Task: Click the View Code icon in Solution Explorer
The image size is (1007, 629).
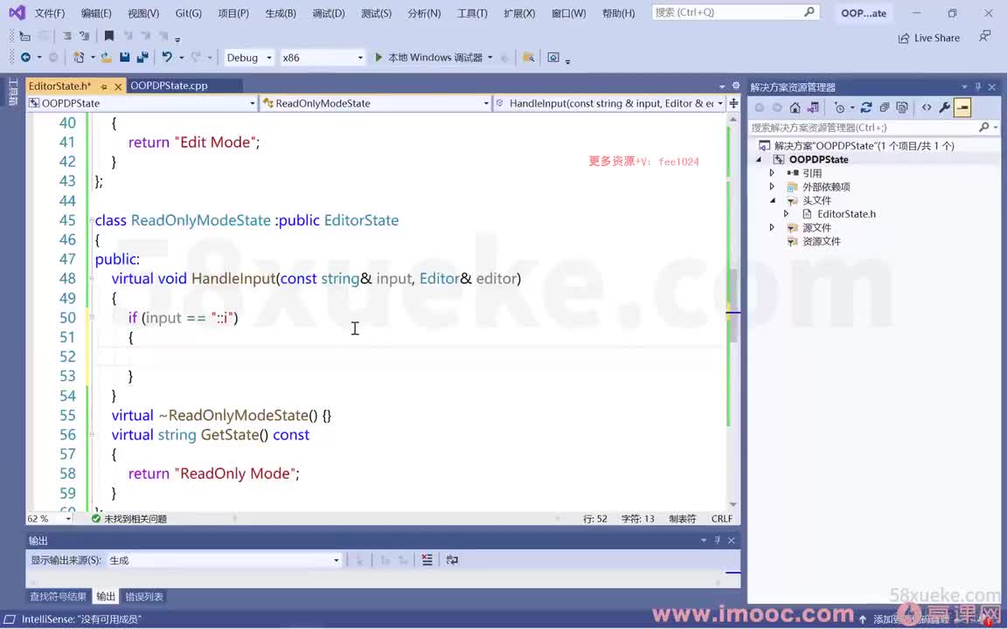Action: [x=926, y=107]
